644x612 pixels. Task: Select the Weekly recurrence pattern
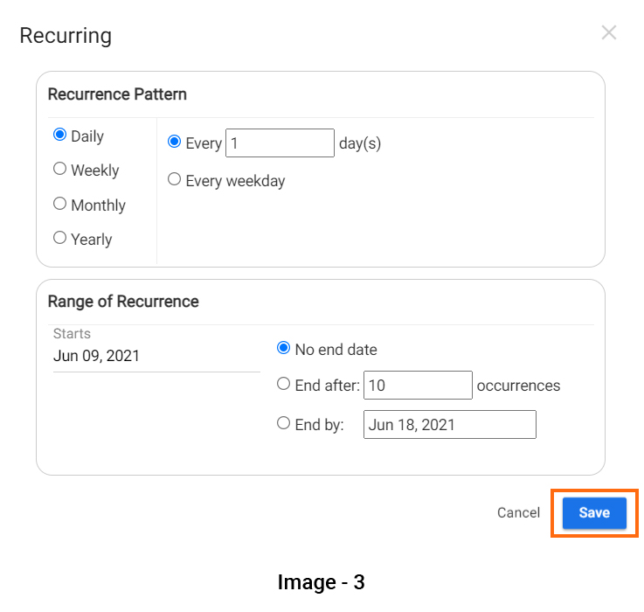60,169
